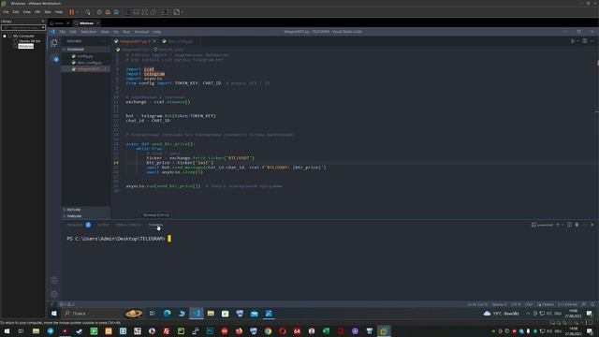599x337 pixels.
Task: Open the run button dropdown in editor
Action: click(577, 41)
